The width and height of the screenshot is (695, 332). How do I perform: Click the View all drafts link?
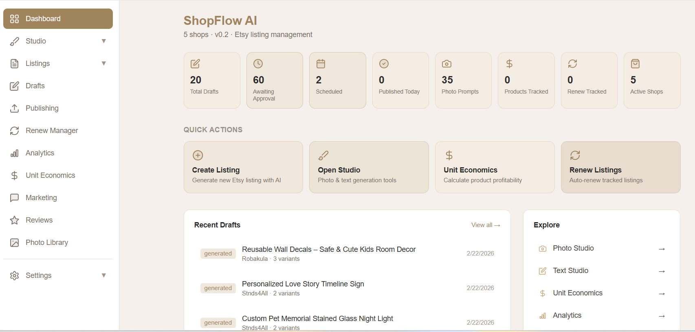pyautogui.click(x=485, y=225)
